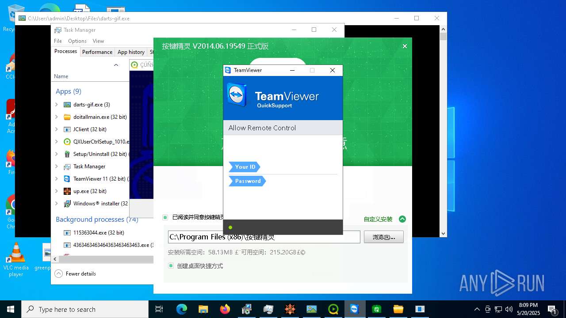The height and width of the screenshot is (318, 566).
Task: Click the TeamViewer QuickSupport logo icon
Action: [238, 95]
